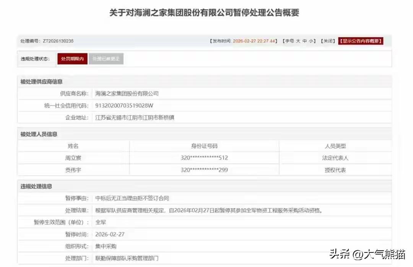The height and width of the screenshot is (267, 413).
Task: Click the 关闭 link in header bar
Action: [328, 41]
